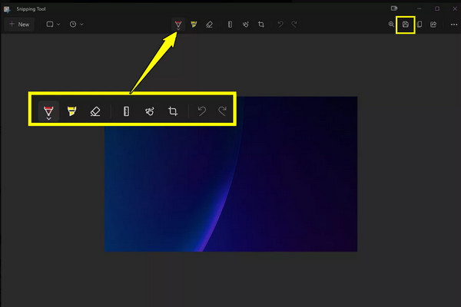Viewport: 461px width, 307px height.
Task: Select the yellow Highlighter tool in top toolbar
Action: pos(194,25)
